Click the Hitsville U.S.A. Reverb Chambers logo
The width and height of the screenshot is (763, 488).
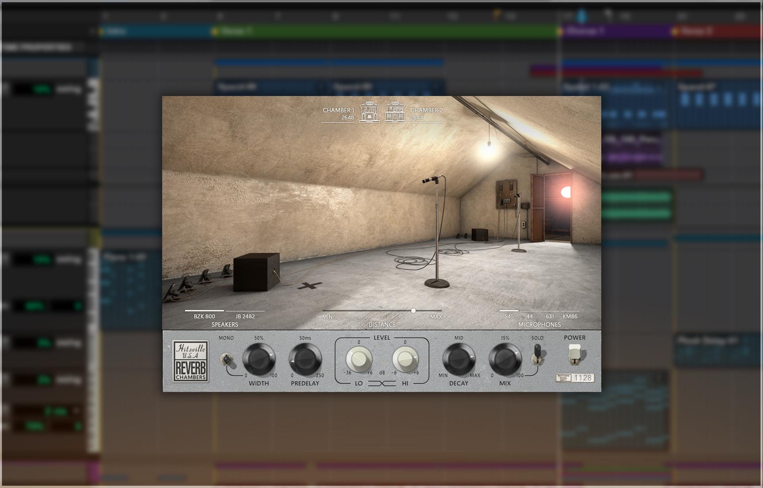[191, 361]
